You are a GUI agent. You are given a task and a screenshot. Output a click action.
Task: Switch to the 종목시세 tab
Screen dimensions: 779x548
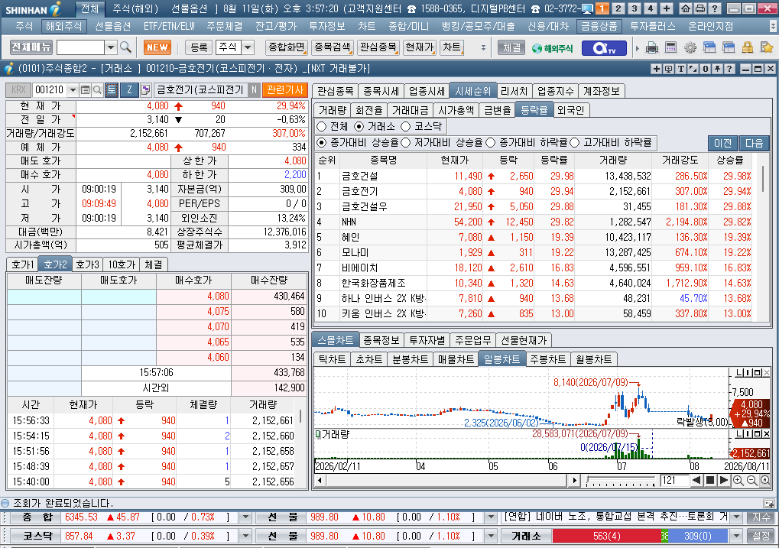click(x=381, y=91)
